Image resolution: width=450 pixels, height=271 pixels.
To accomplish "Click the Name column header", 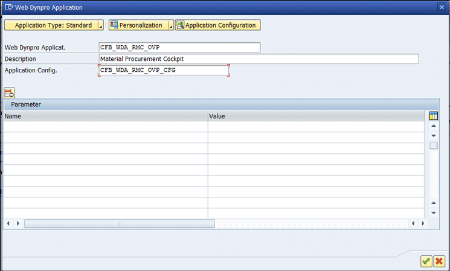I will coord(106,116).
